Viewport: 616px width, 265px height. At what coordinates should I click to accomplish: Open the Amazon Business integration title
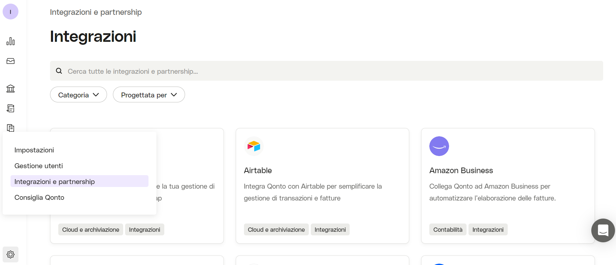[461, 171]
